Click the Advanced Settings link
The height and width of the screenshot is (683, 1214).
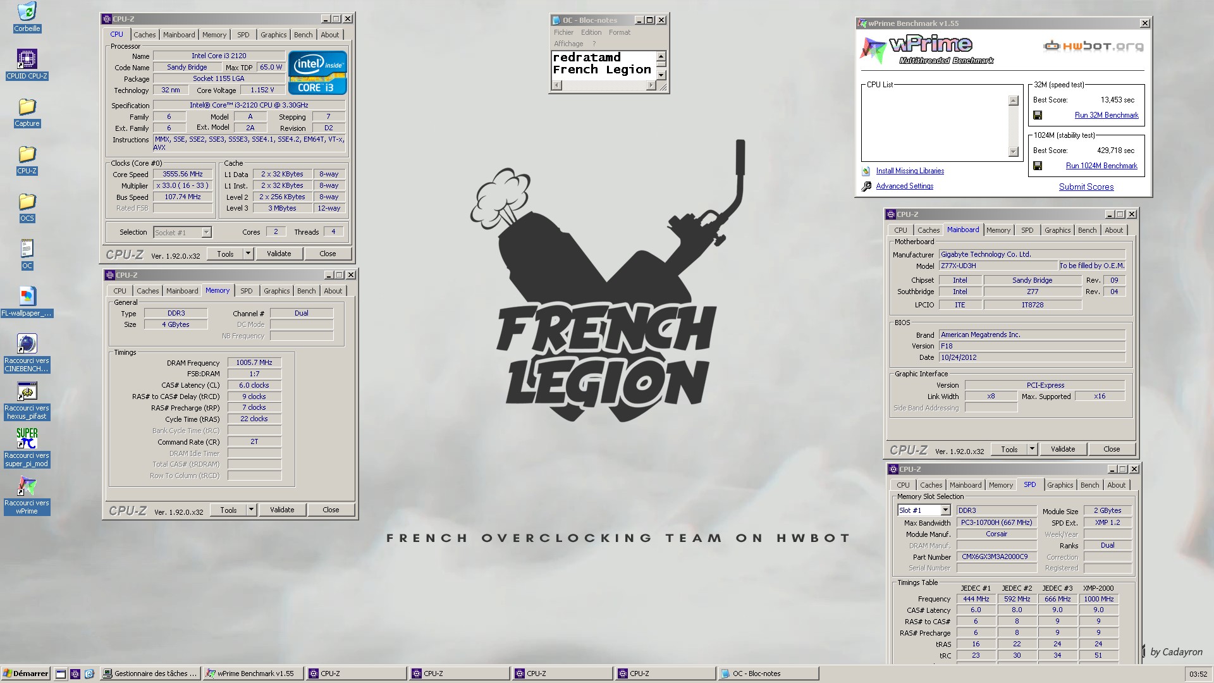coord(904,187)
